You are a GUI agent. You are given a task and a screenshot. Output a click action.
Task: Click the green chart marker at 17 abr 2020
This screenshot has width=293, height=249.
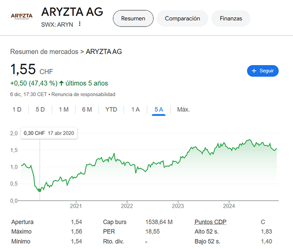39,190
